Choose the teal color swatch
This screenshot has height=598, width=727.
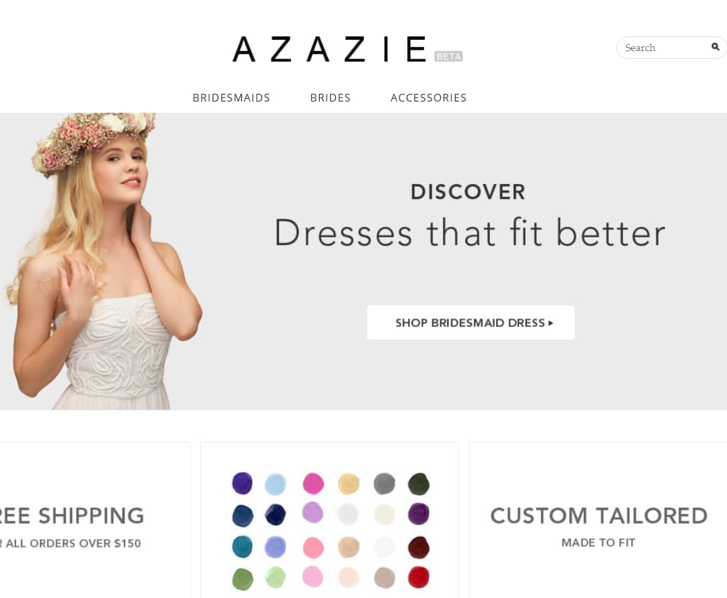click(x=242, y=546)
